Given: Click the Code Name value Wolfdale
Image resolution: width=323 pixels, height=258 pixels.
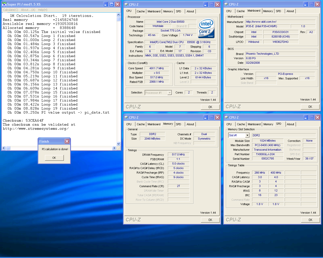Looking at the screenshot, I should (x=158, y=26).
